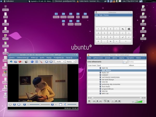Open file icon in SMPlayer toolbar

11,62
